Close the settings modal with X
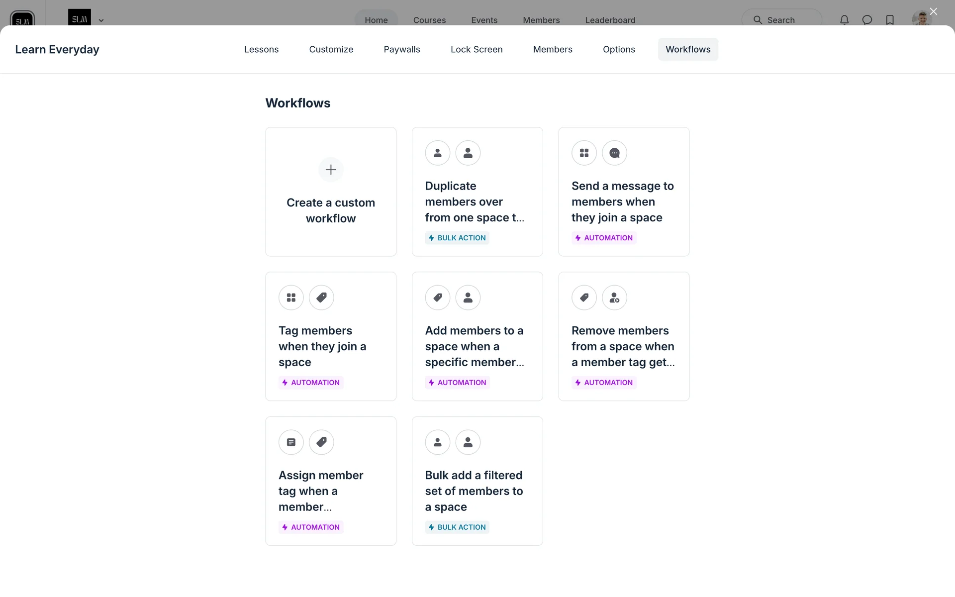Viewport: 955px width, 597px height. 933,11
